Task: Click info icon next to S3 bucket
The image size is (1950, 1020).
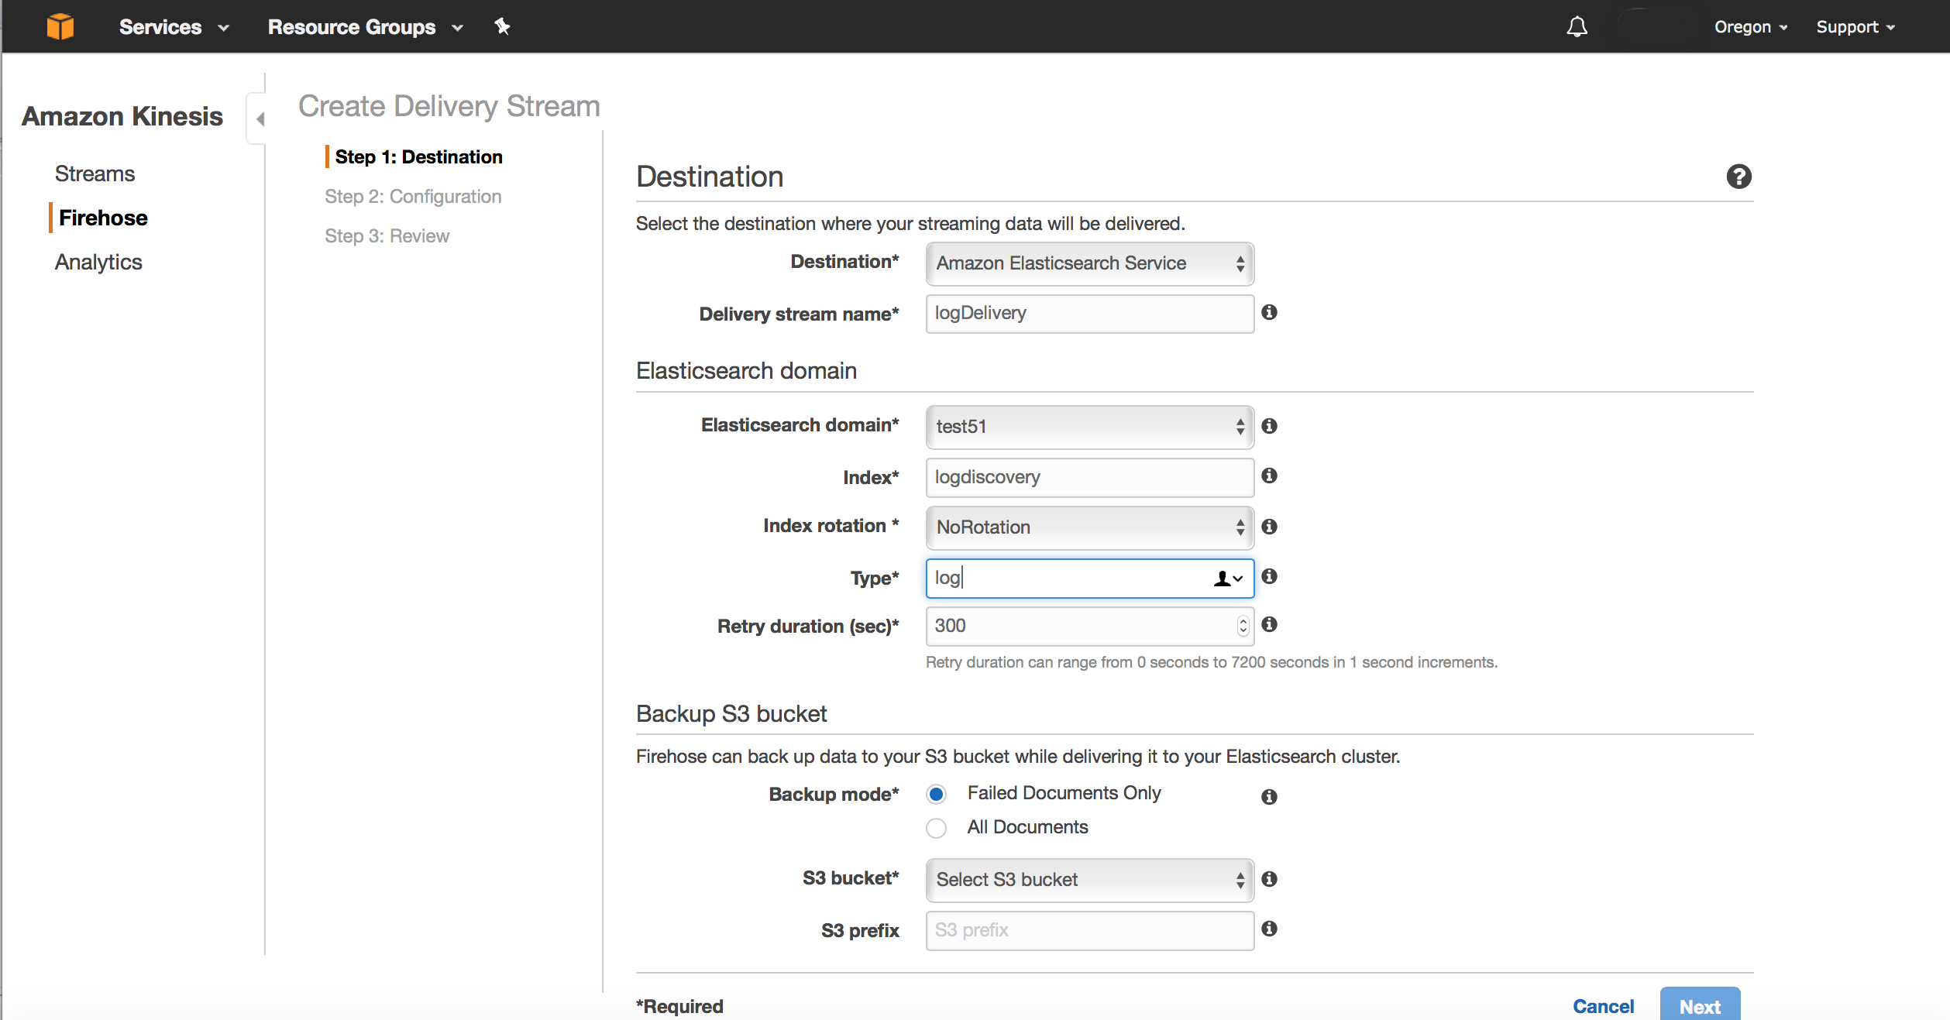Action: [x=1269, y=879]
